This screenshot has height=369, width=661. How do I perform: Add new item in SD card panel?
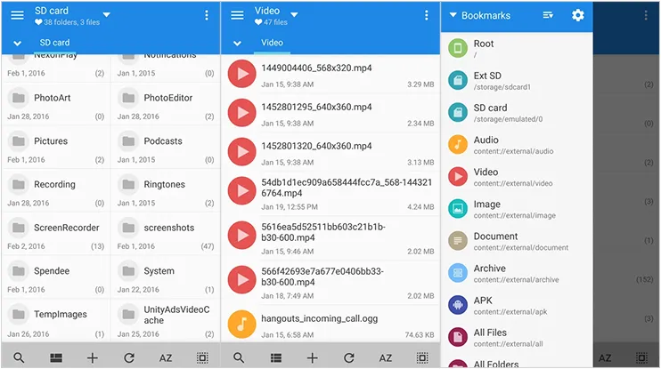tap(93, 358)
